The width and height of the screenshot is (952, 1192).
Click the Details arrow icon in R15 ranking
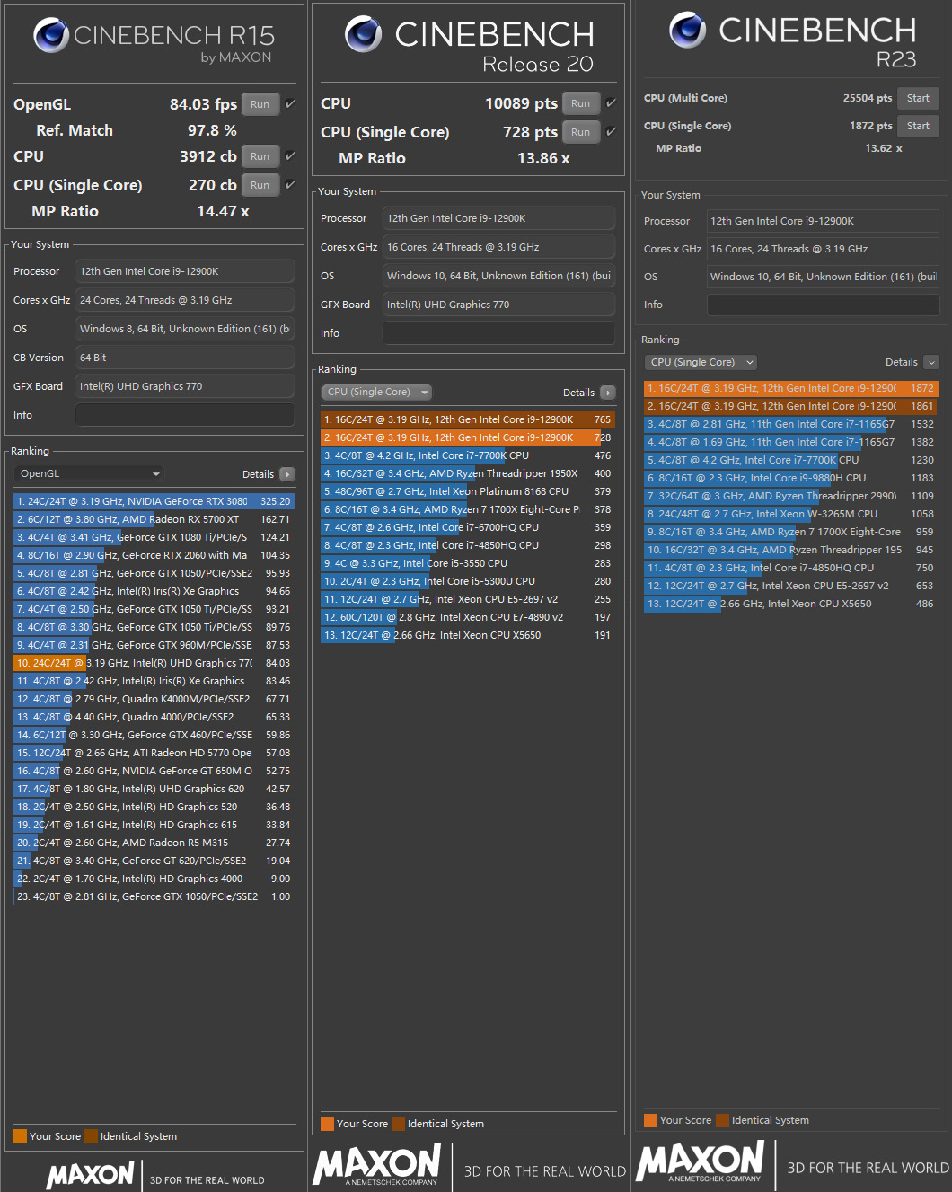[x=287, y=474]
